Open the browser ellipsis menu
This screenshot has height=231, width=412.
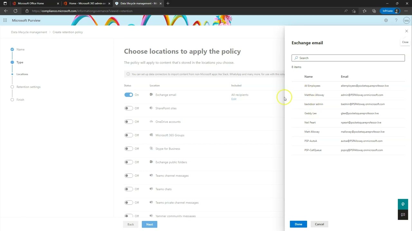click(406, 11)
